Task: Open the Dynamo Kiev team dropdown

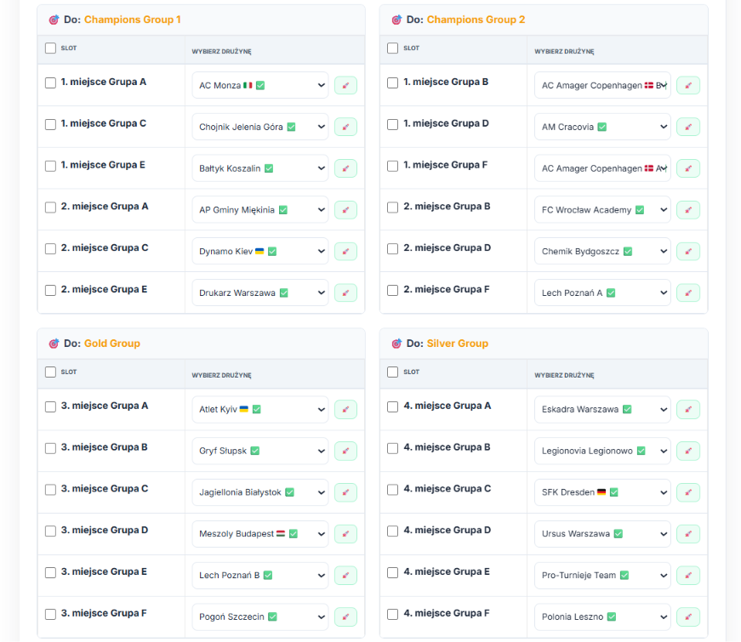Action: [x=260, y=252]
